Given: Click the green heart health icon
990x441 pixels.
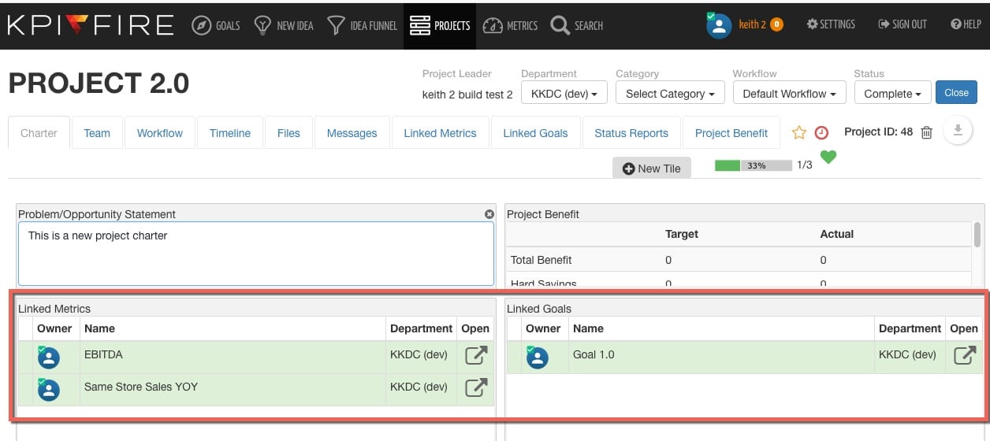Looking at the screenshot, I should (828, 157).
